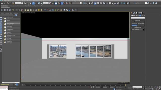Screen dimensions: 161x90
Task: Click the Play Animation button
Action: (x=148, y=87)
